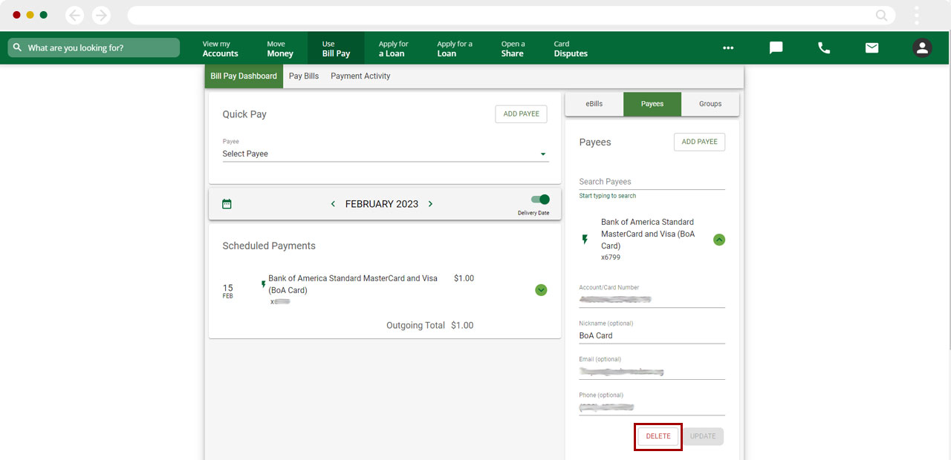
Task: Click the Scheduled Payments heading
Action: coord(269,246)
